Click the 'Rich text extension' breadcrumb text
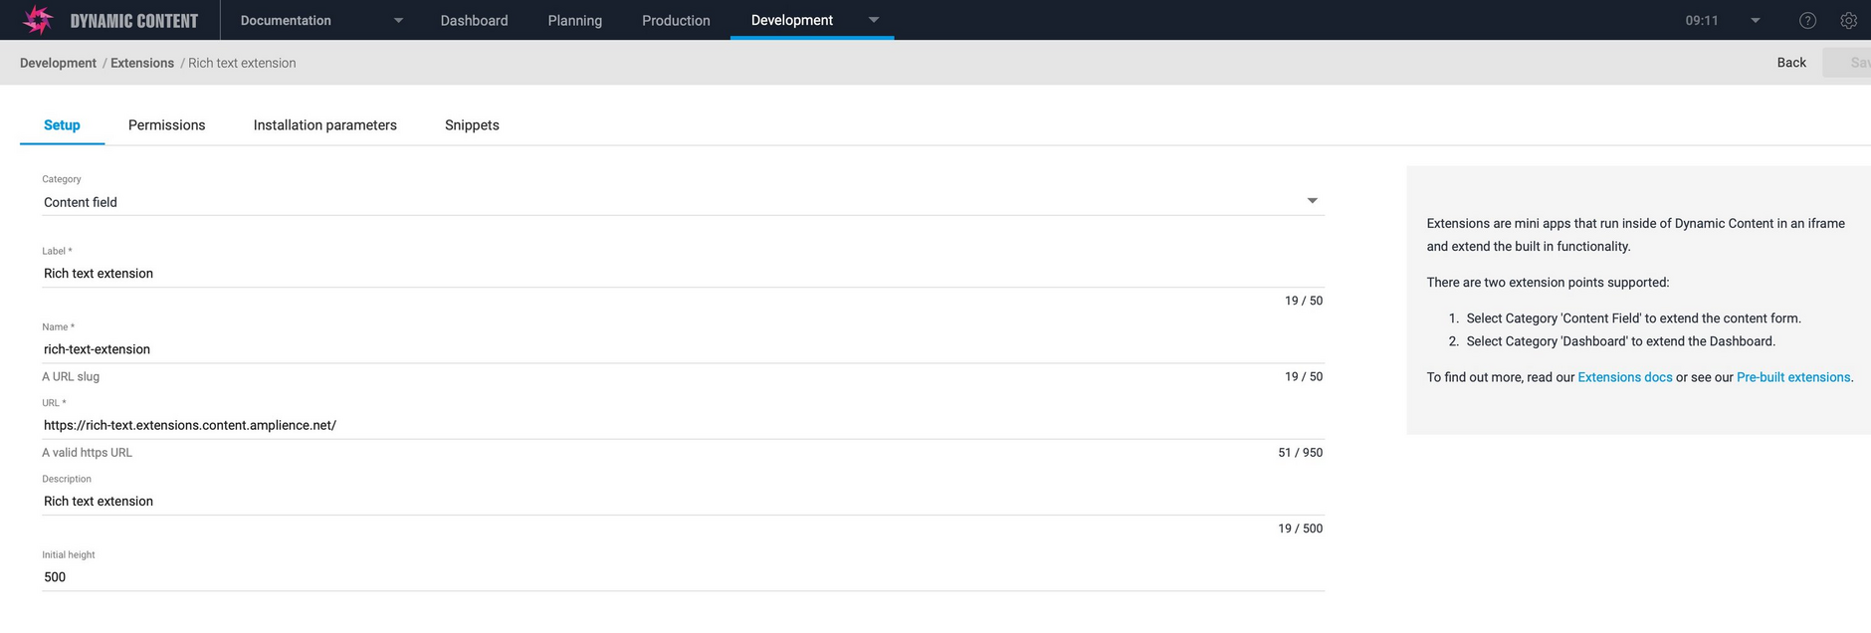Image resolution: width=1871 pixels, height=633 pixels. tap(242, 63)
